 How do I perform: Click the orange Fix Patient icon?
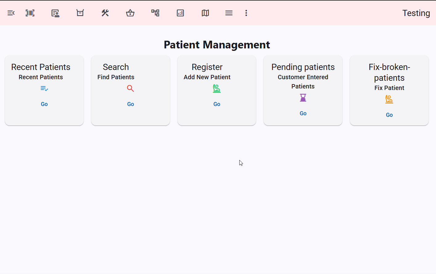(x=389, y=99)
